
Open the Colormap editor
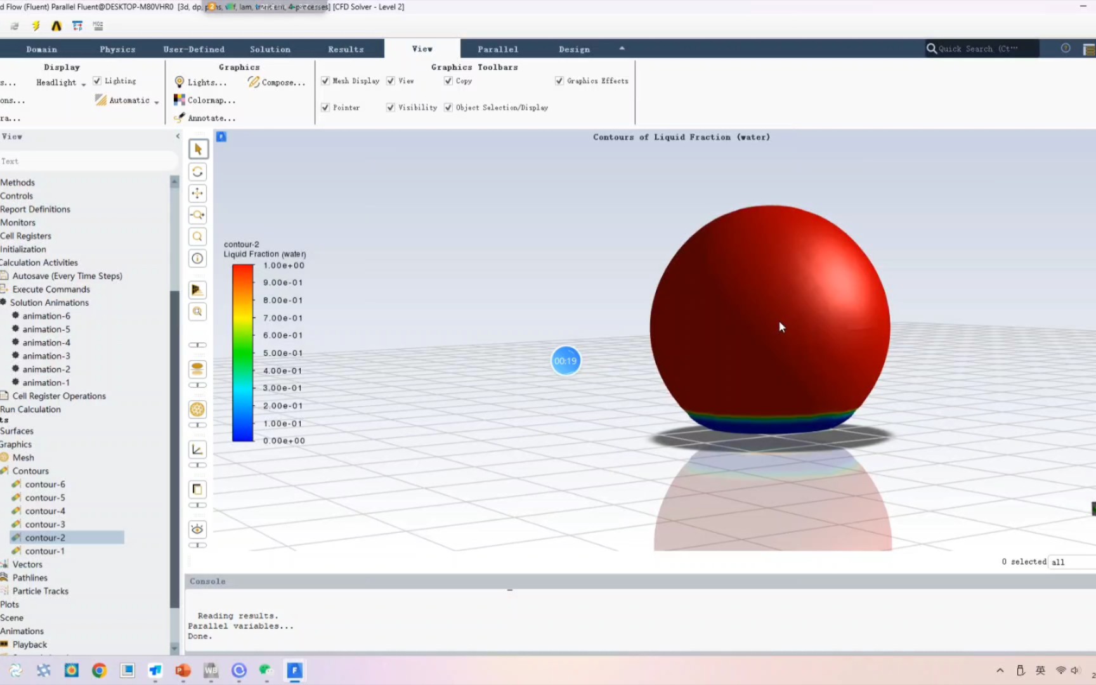(204, 100)
